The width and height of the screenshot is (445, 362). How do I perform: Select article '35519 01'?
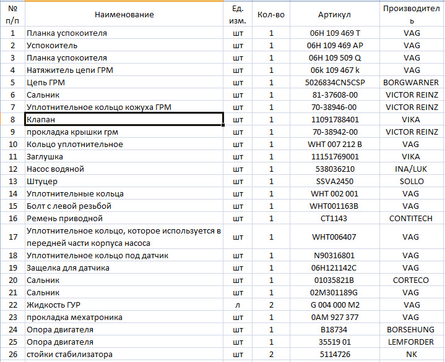pyautogui.click(x=335, y=342)
